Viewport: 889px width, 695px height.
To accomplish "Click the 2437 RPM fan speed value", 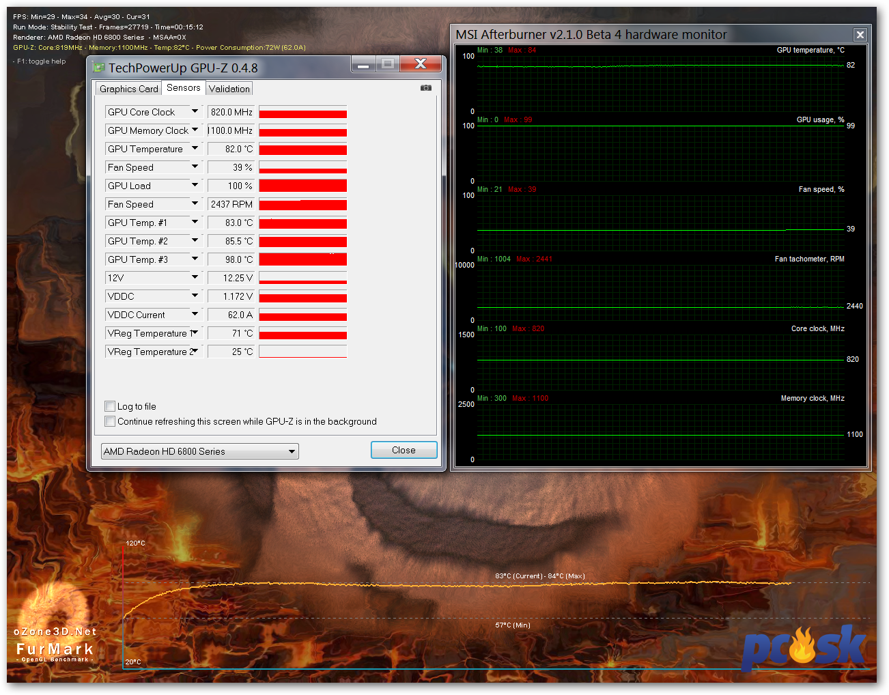I will [231, 204].
